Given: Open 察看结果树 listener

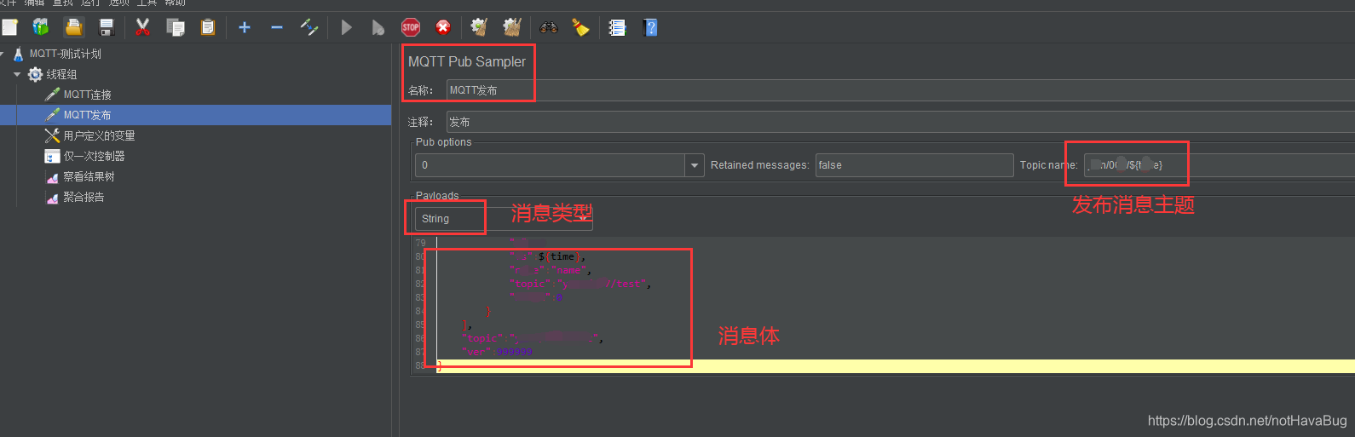Looking at the screenshot, I should [x=89, y=176].
